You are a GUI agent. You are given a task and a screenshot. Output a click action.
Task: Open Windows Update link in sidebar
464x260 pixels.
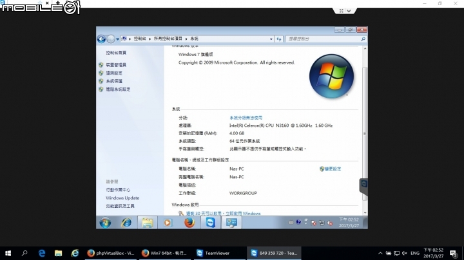pos(122,198)
